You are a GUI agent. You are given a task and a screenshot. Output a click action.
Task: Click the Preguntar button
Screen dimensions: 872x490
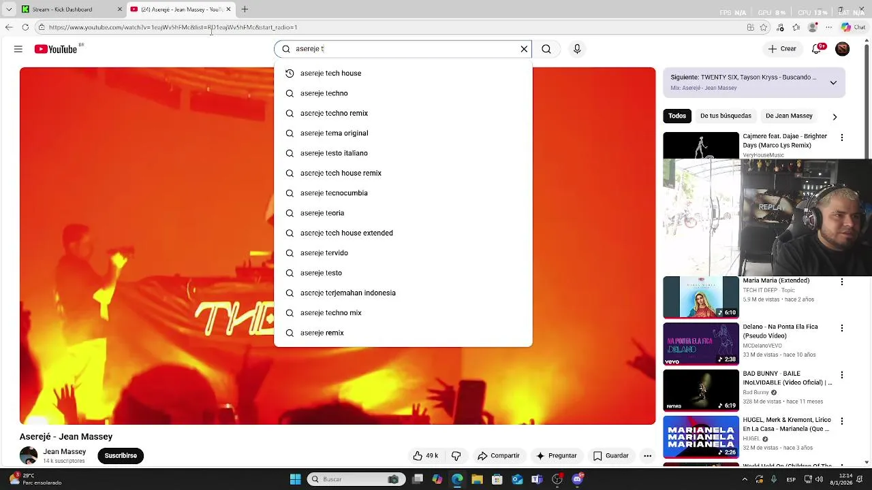click(557, 456)
